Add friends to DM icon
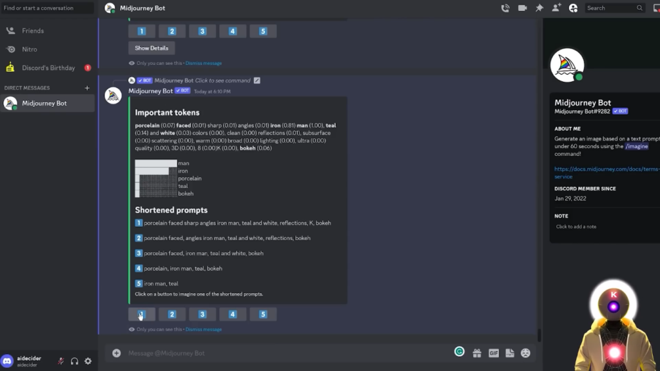 (x=556, y=8)
